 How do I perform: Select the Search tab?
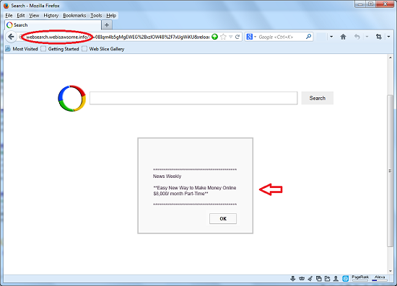(x=53, y=25)
